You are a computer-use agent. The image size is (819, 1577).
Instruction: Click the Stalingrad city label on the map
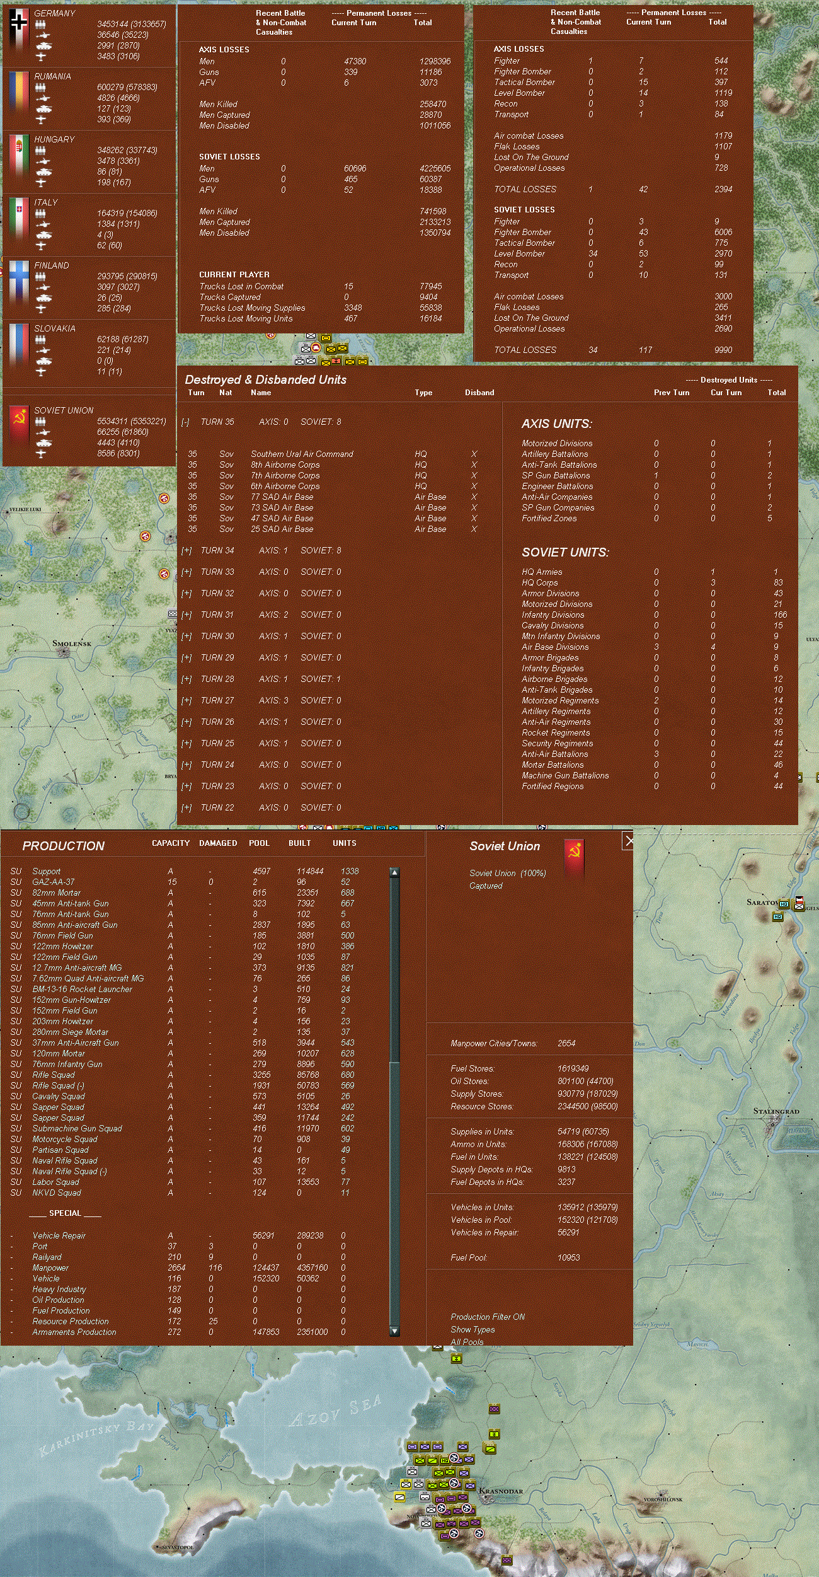pyautogui.click(x=776, y=1111)
